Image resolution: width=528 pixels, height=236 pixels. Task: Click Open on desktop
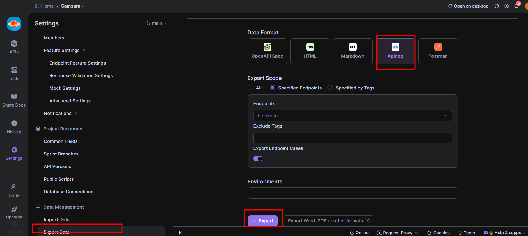[x=468, y=6]
